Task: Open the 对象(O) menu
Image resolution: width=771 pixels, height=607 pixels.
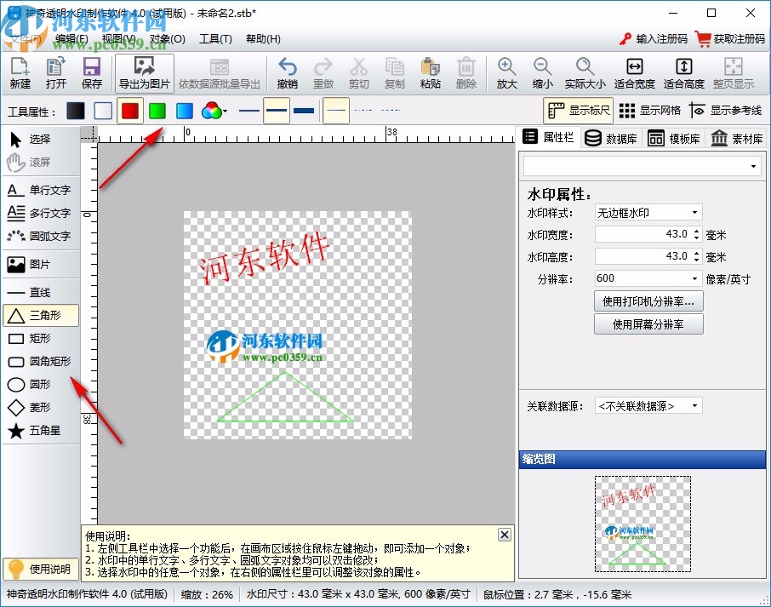Action: click(167, 39)
